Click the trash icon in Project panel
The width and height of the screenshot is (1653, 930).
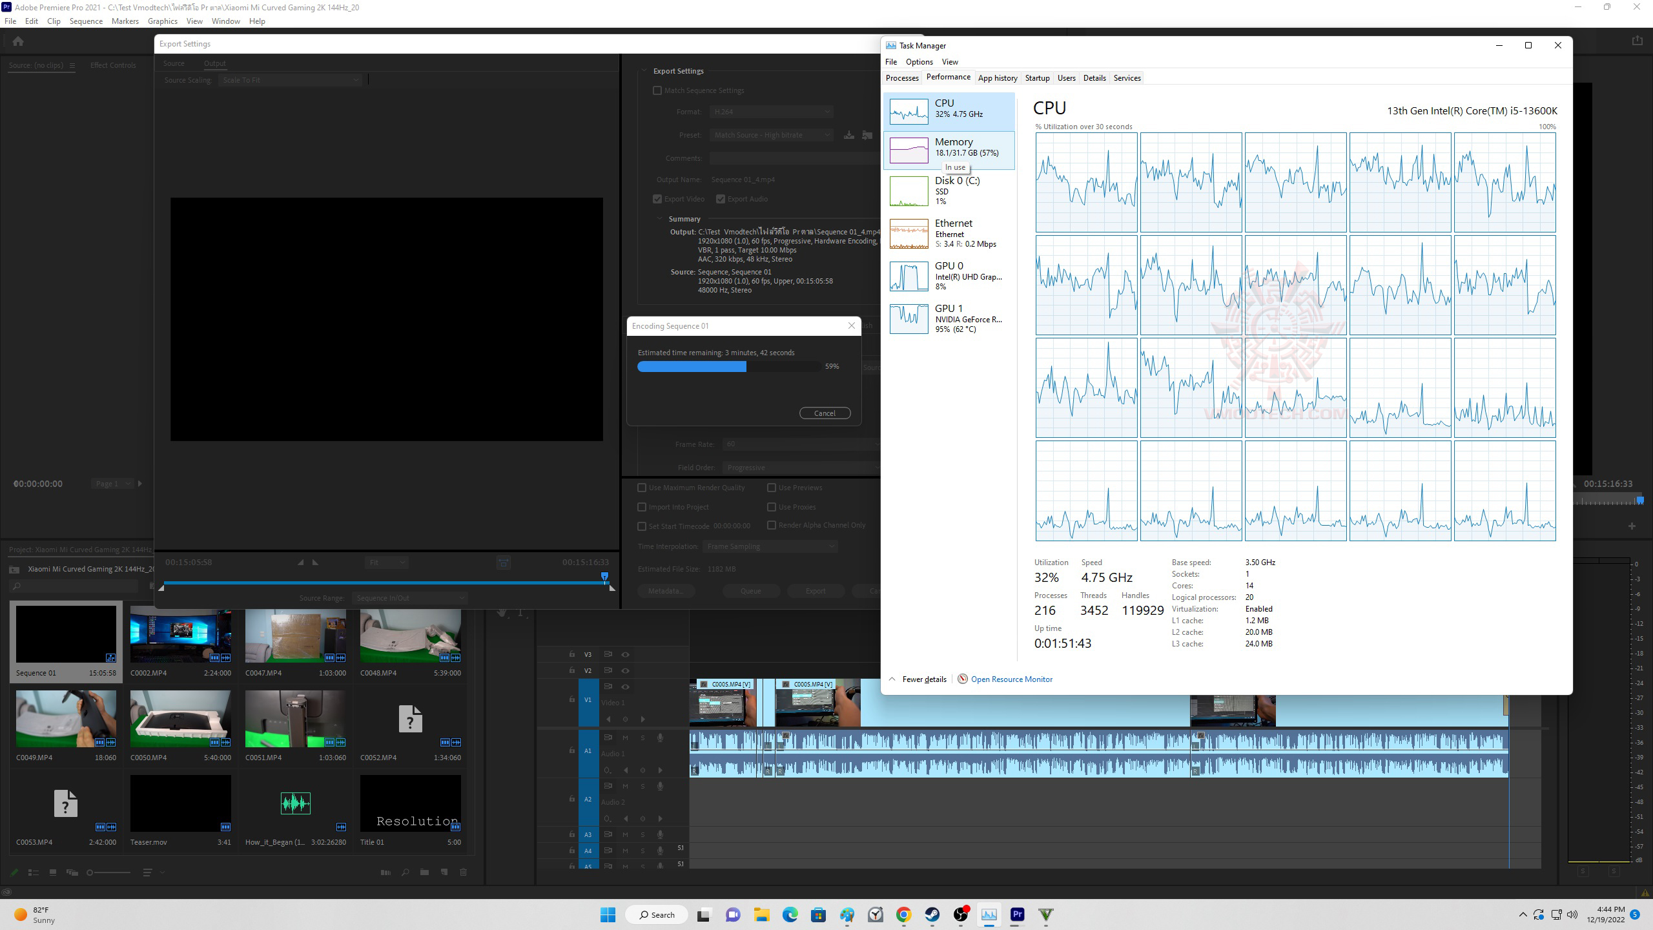point(463,873)
